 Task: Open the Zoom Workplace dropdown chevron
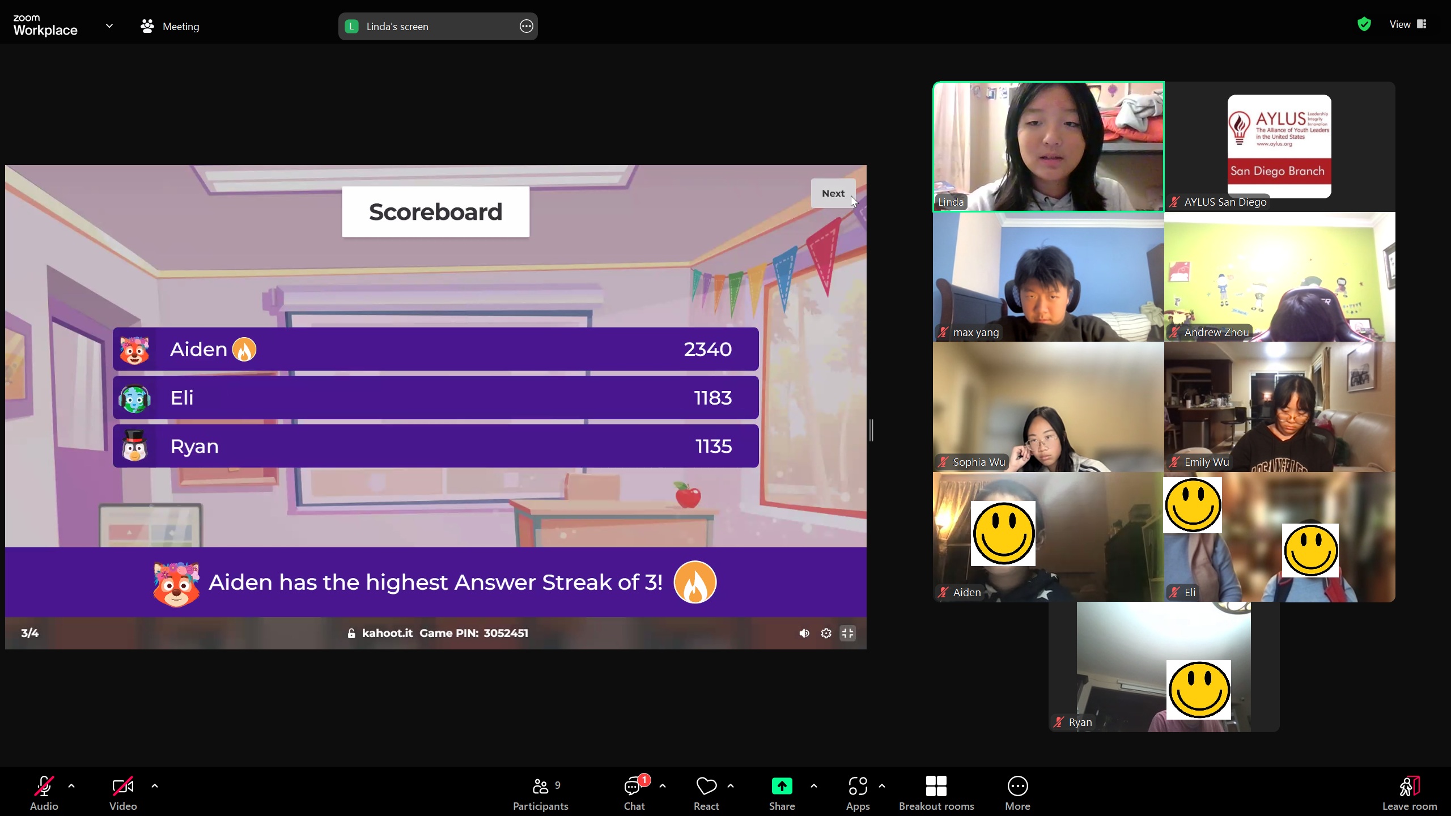[109, 26]
